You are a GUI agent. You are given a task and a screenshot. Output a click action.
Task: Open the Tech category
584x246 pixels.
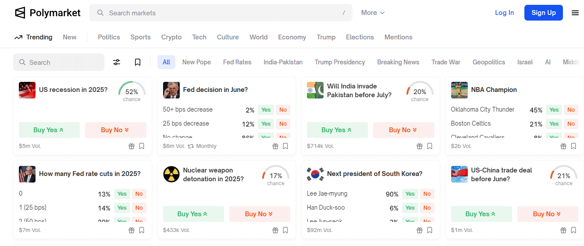pos(199,37)
